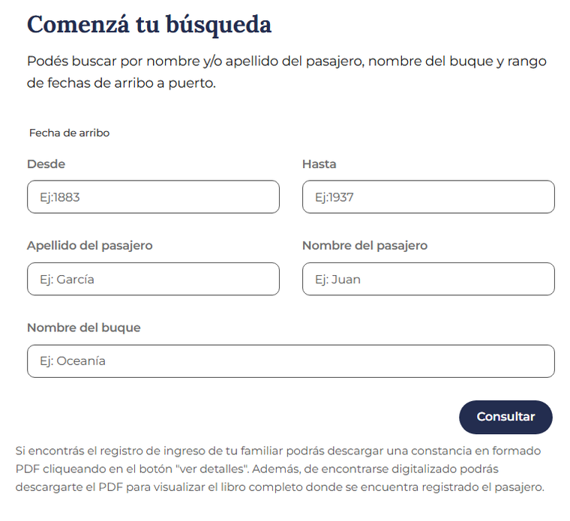Click the line 'de fechas de arribo a puerto'
This screenshot has height=521, width=570.
coord(121,83)
